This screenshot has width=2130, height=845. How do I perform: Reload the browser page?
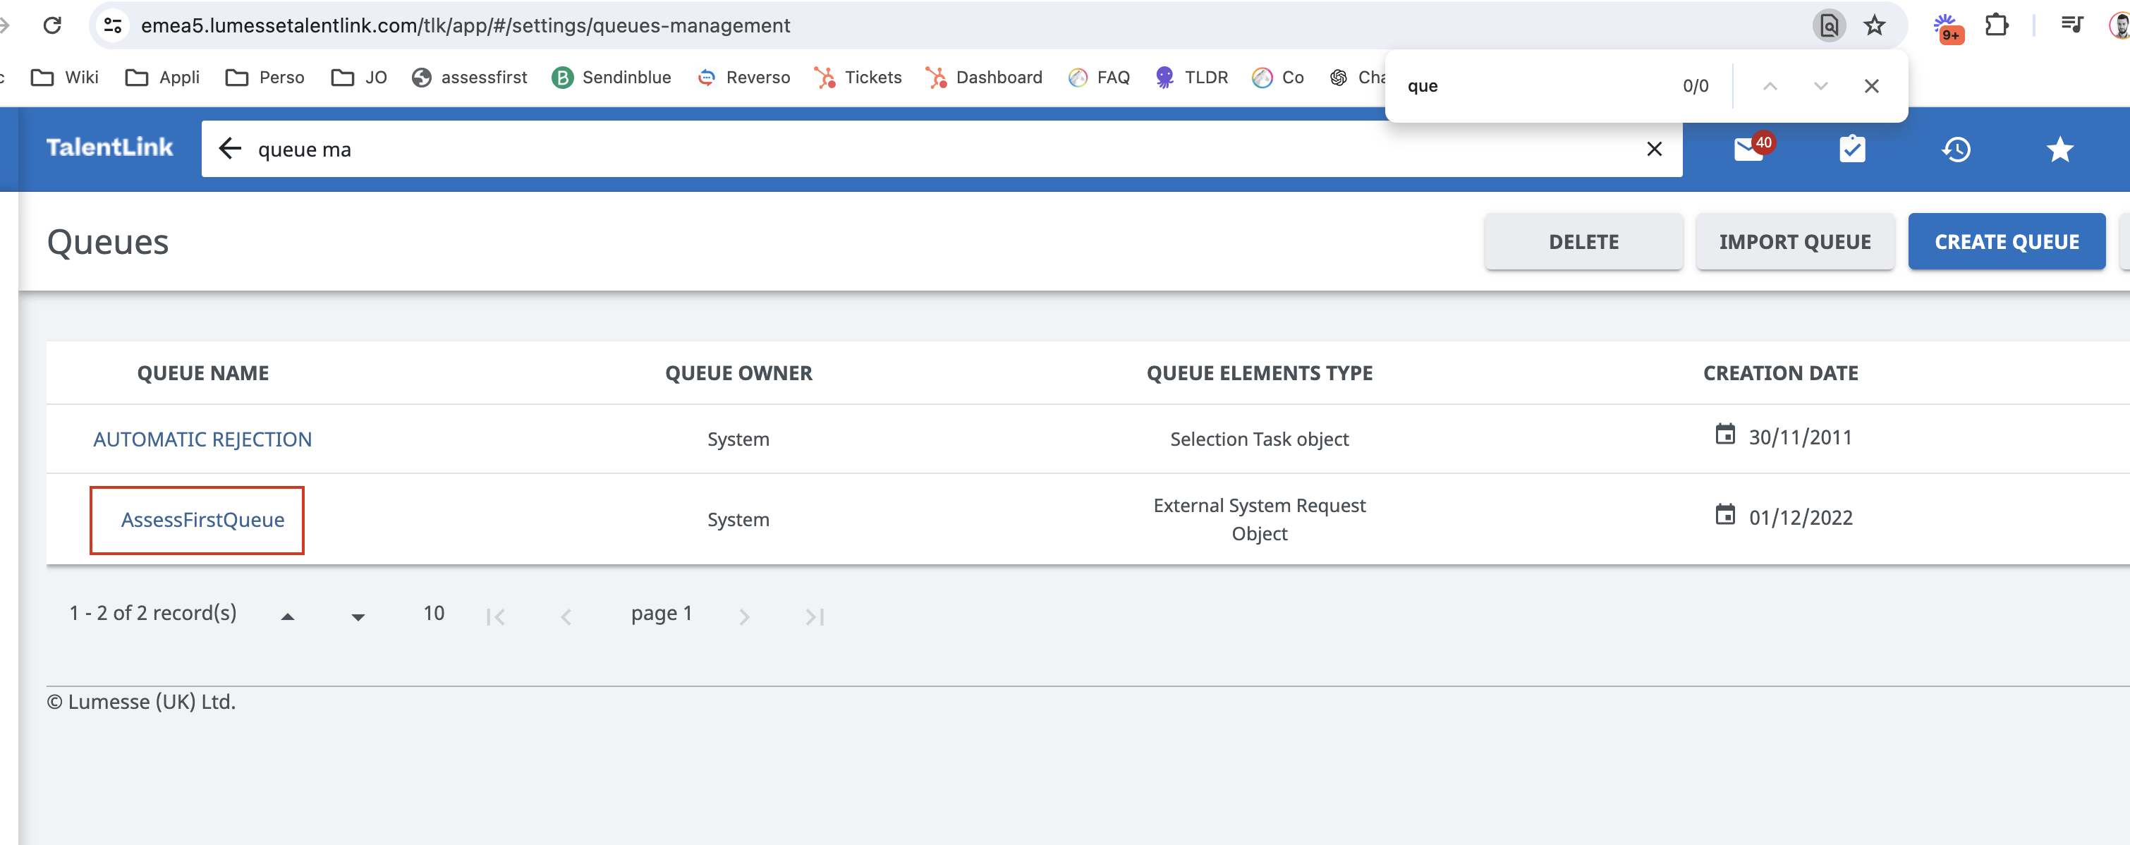tap(52, 25)
